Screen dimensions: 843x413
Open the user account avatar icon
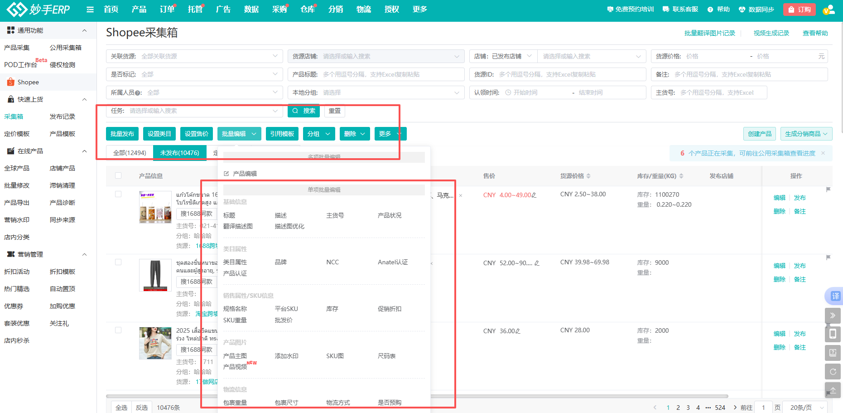coord(828,10)
